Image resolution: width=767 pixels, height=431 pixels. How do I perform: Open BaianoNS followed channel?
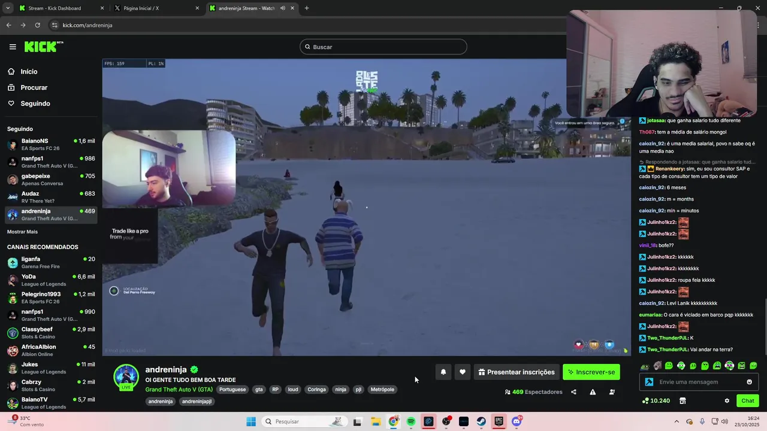point(51,144)
